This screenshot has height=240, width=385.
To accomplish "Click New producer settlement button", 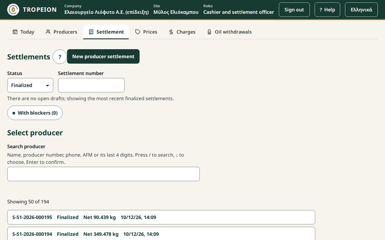I will [103, 56].
